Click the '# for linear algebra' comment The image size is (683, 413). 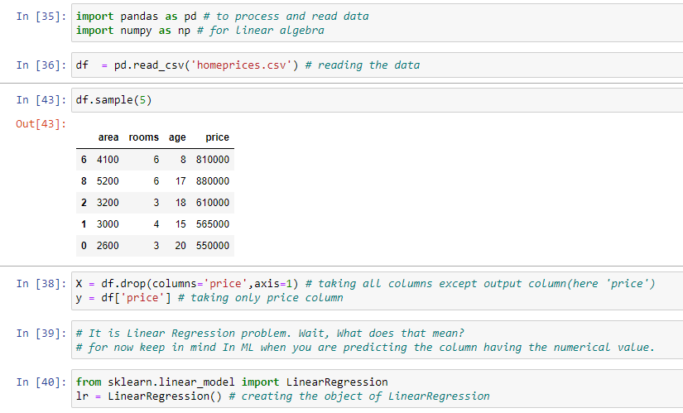(261, 31)
